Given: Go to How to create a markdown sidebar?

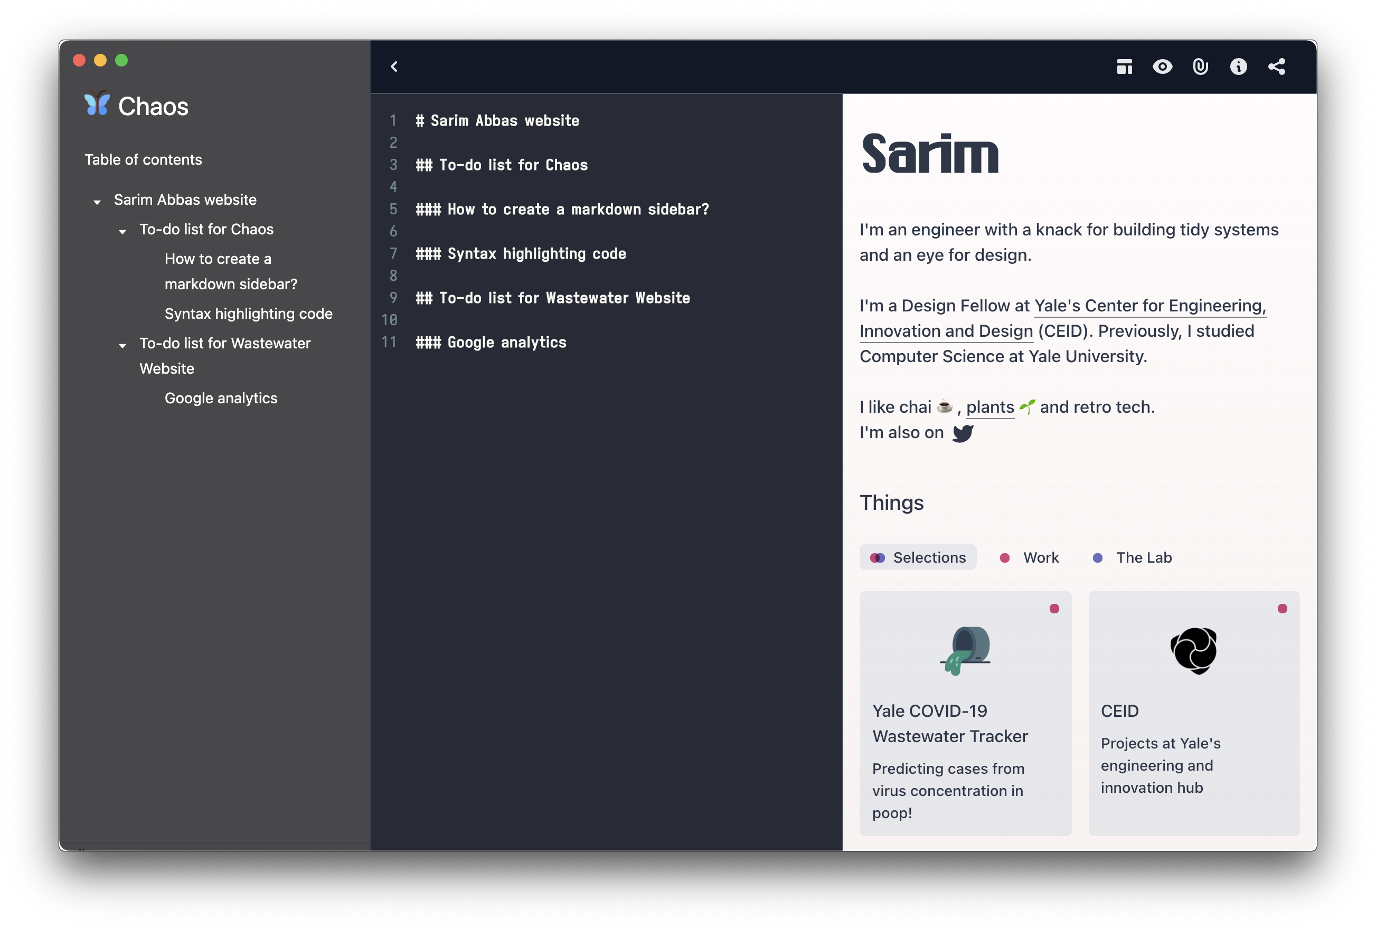Looking at the screenshot, I should pos(231,272).
